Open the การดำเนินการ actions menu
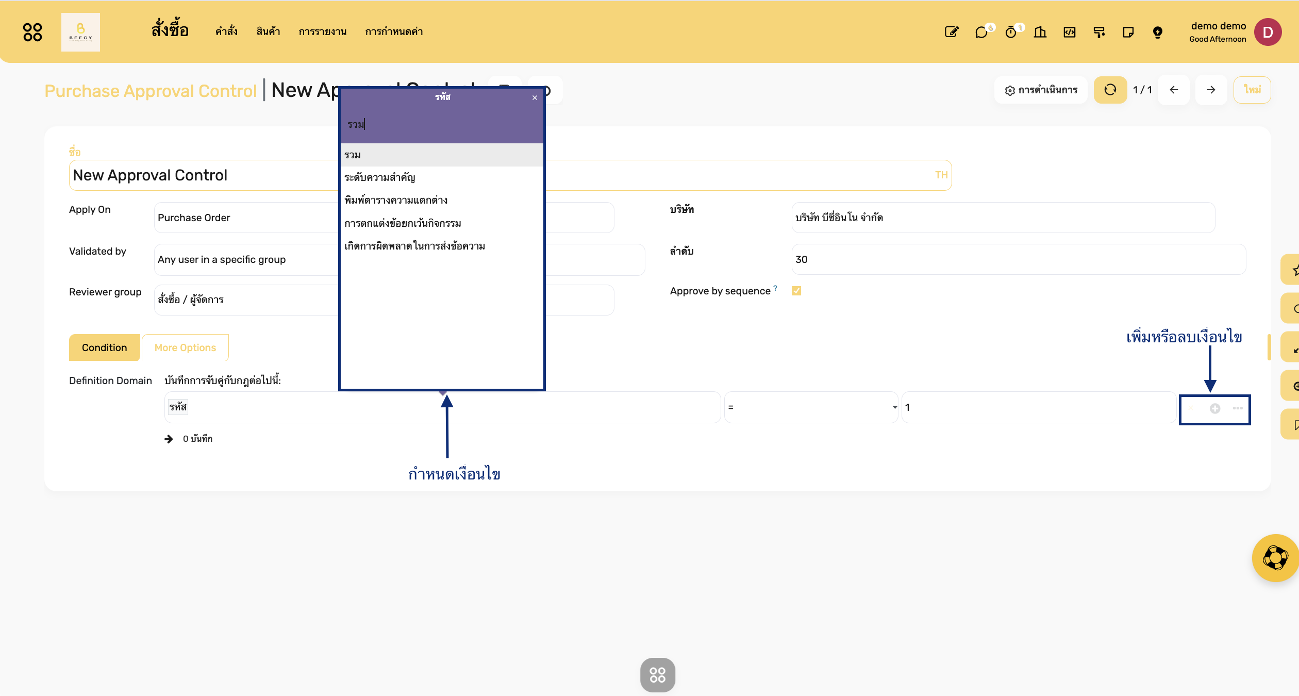Screen dimensions: 1299x696 [x=1041, y=90]
